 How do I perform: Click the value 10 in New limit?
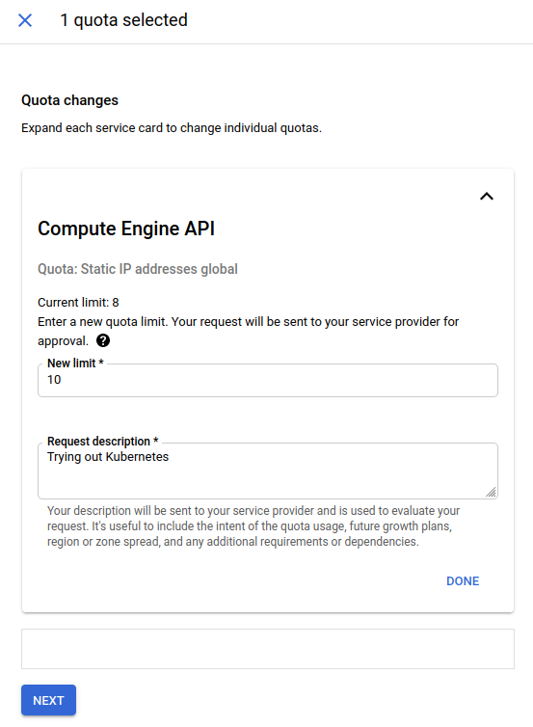pos(54,380)
